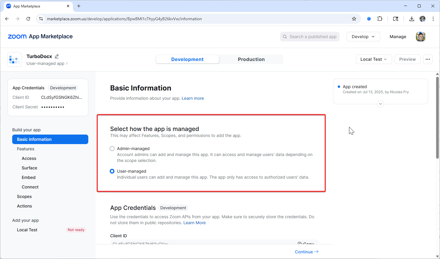This screenshot has width=440, height=259.
Task: Click the Chrome profile avatar in toolbar
Action: 422,19
